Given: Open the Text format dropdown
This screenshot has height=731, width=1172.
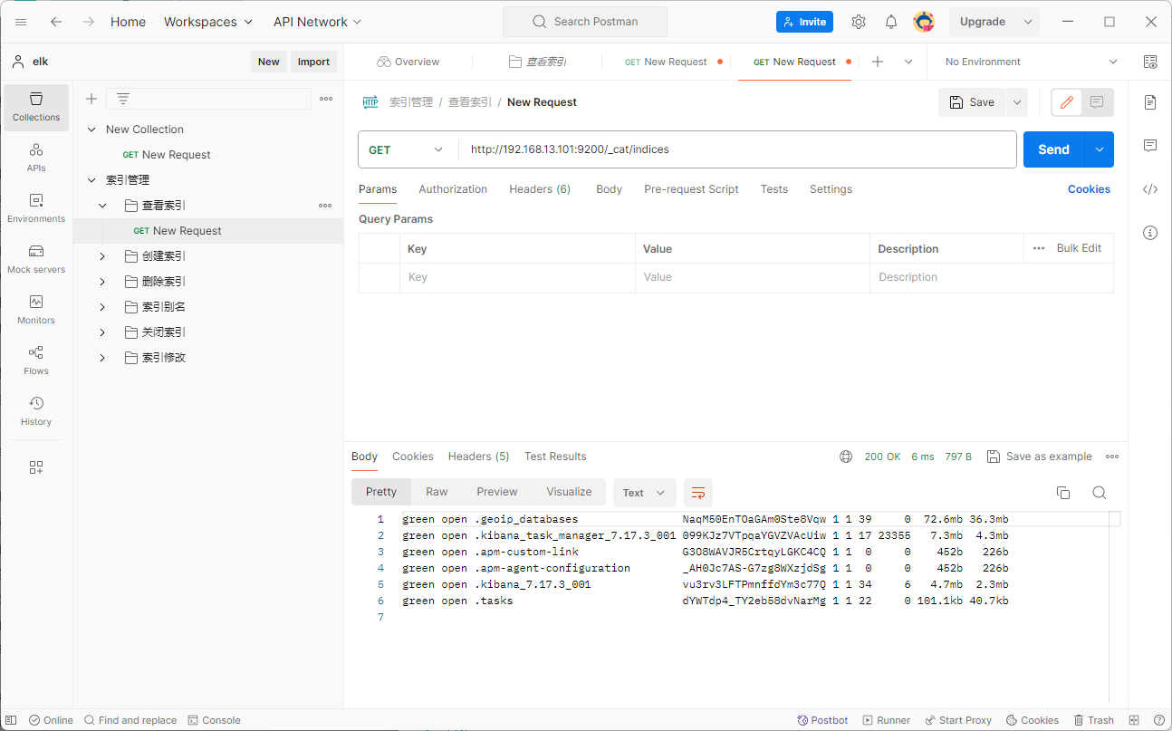Looking at the screenshot, I should [x=644, y=493].
